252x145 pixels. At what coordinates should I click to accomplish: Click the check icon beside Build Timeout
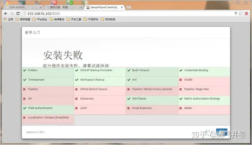click(x=129, y=70)
